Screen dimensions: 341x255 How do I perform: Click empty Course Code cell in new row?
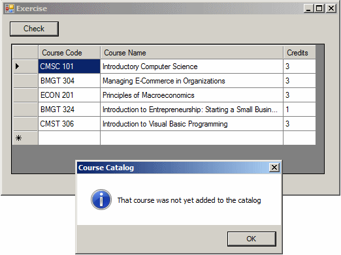pos(69,138)
